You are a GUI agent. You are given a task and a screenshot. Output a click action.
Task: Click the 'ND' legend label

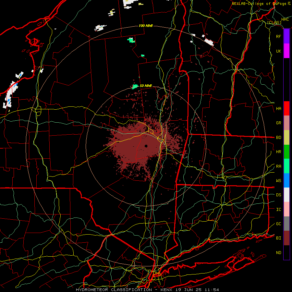[278, 253]
